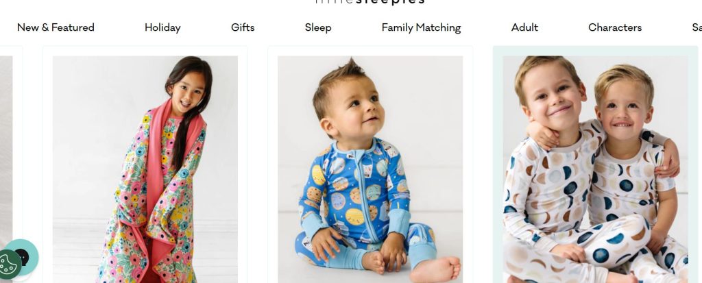This screenshot has width=702, height=283.
Task: Browse the Characters category
Action: coord(615,27)
